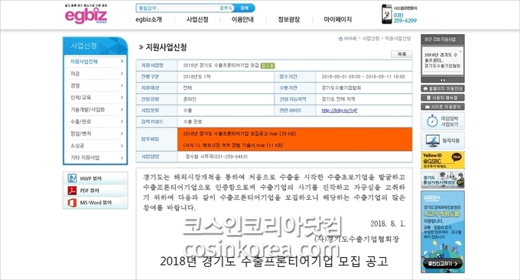Click the blue 검색 search button
The width and height of the screenshot is (520, 280).
245,8
